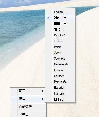Viewport: 99px width, 117px height.
Task: Switch language to 日本語
Action: [60, 99]
